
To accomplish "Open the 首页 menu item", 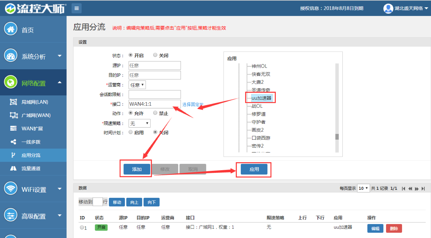I will (33, 29).
